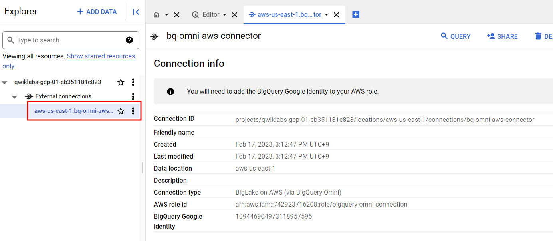Screen dimensions: 553x241
Task: Go to the home tab icon
Action: click(156, 15)
